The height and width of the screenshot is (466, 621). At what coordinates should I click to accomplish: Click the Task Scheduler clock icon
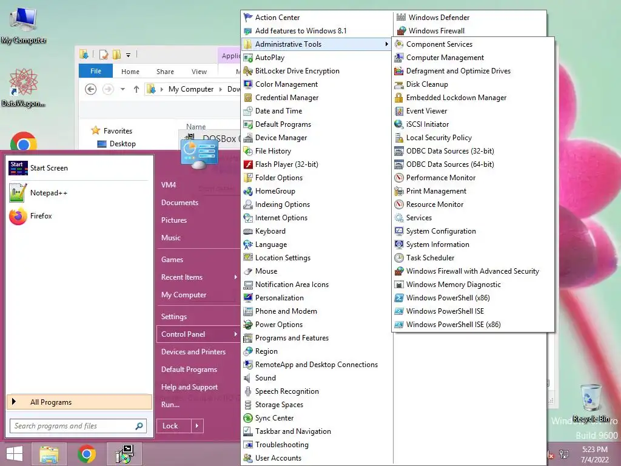click(x=399, y=258)
